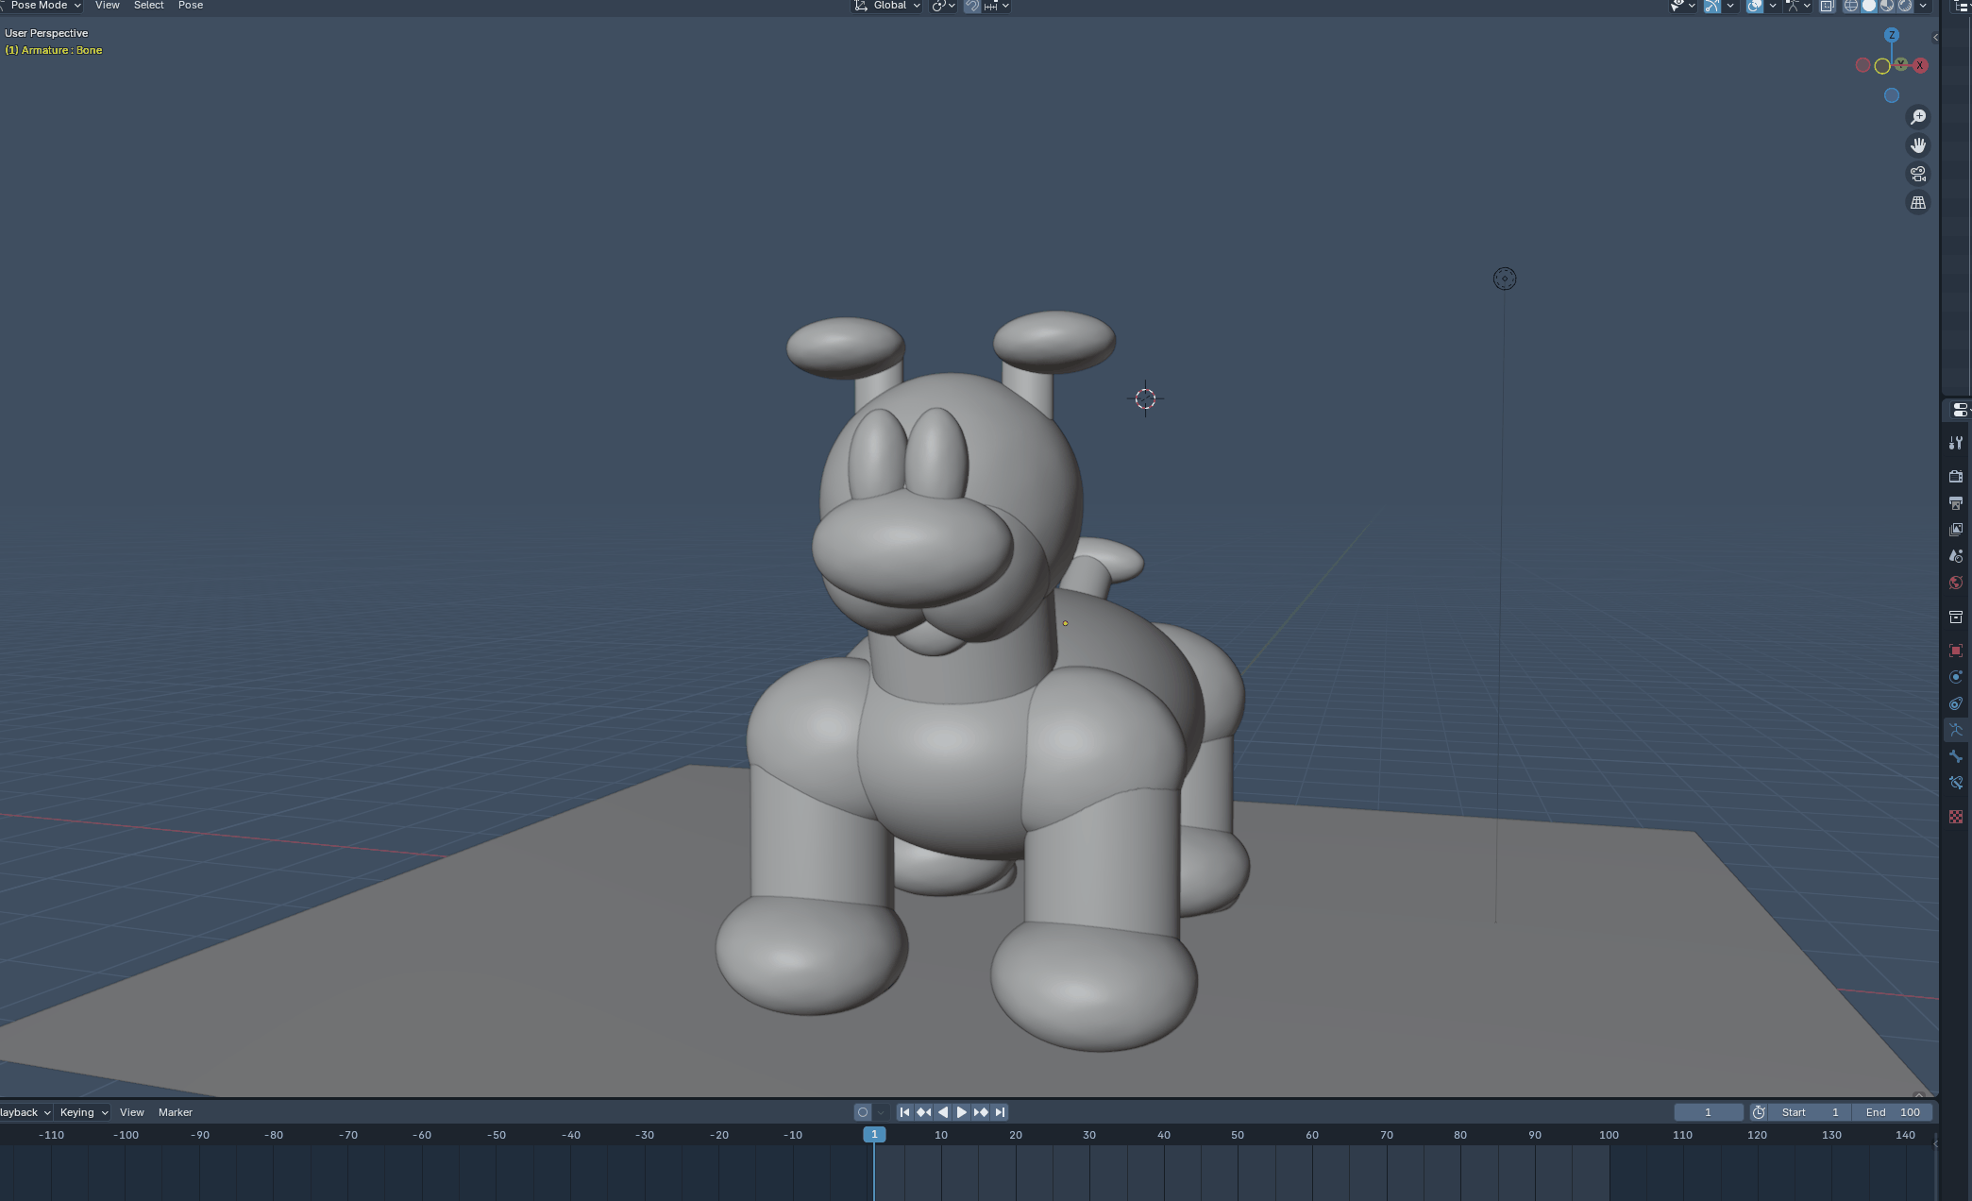Jump to previous keyframe
The width and height of the screenshot is (1972, 1201).
[923, 1112]
